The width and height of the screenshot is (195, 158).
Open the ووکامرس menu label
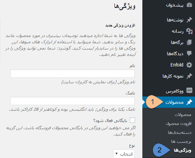point(174,91)
